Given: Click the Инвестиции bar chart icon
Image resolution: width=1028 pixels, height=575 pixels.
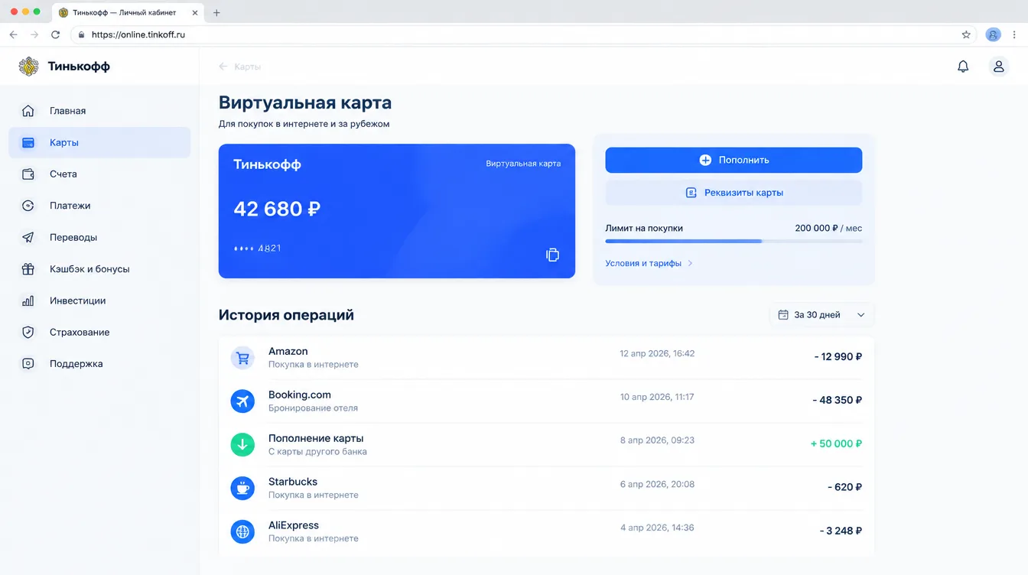Looking at the screenshot, I should [28, 301].
